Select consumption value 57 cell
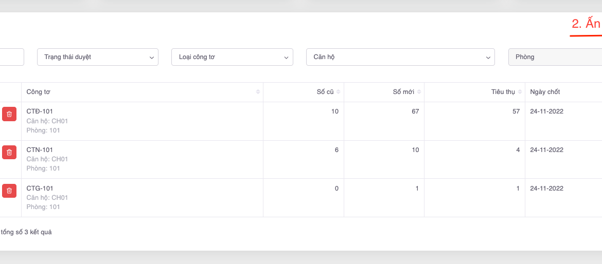 (x=516, y=111)
